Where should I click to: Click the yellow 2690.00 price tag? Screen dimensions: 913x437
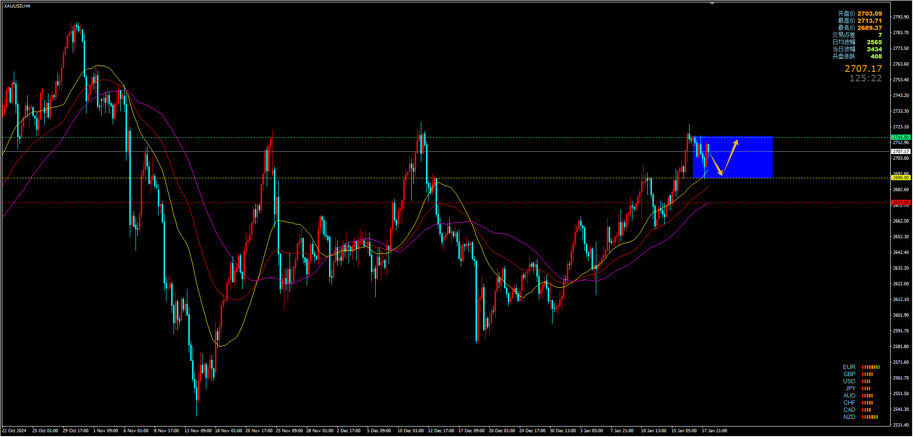point(901,178)
